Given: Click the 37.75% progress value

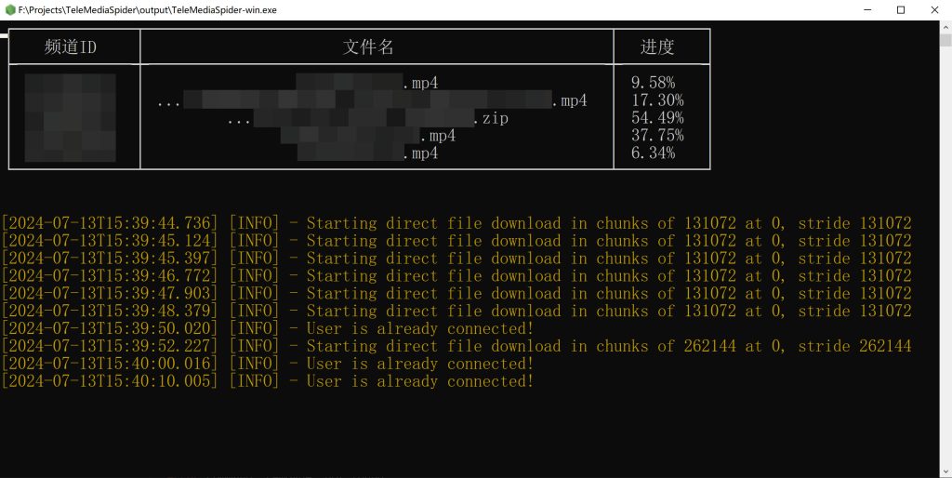Looking at the screenshot, I should click(x=657, y=136).
